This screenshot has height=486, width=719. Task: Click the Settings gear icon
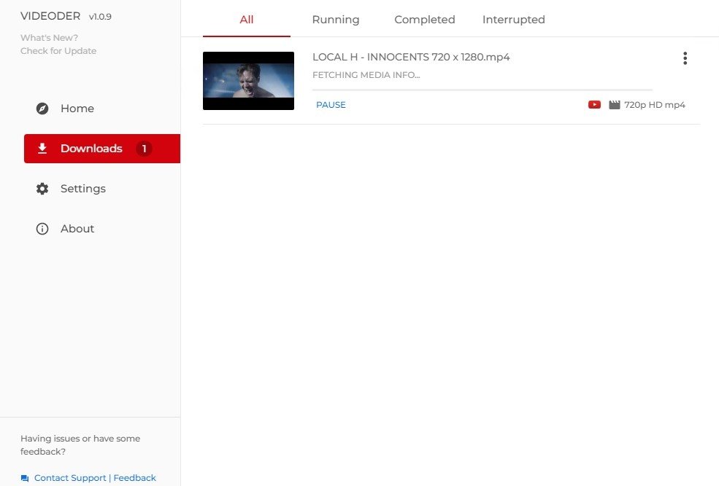pos(42,189)
